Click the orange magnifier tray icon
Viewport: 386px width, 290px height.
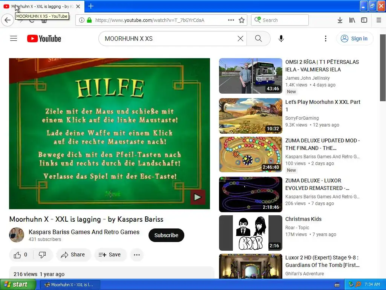click(x=358, y=285)
